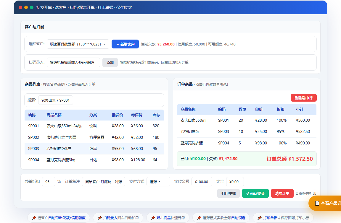
Task: Click the 双击商品快速开单 tip chip
Action: click(x=168, y=218)
